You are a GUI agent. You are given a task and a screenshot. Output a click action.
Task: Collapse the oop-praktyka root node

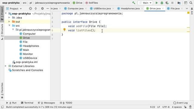coord(6,13)
